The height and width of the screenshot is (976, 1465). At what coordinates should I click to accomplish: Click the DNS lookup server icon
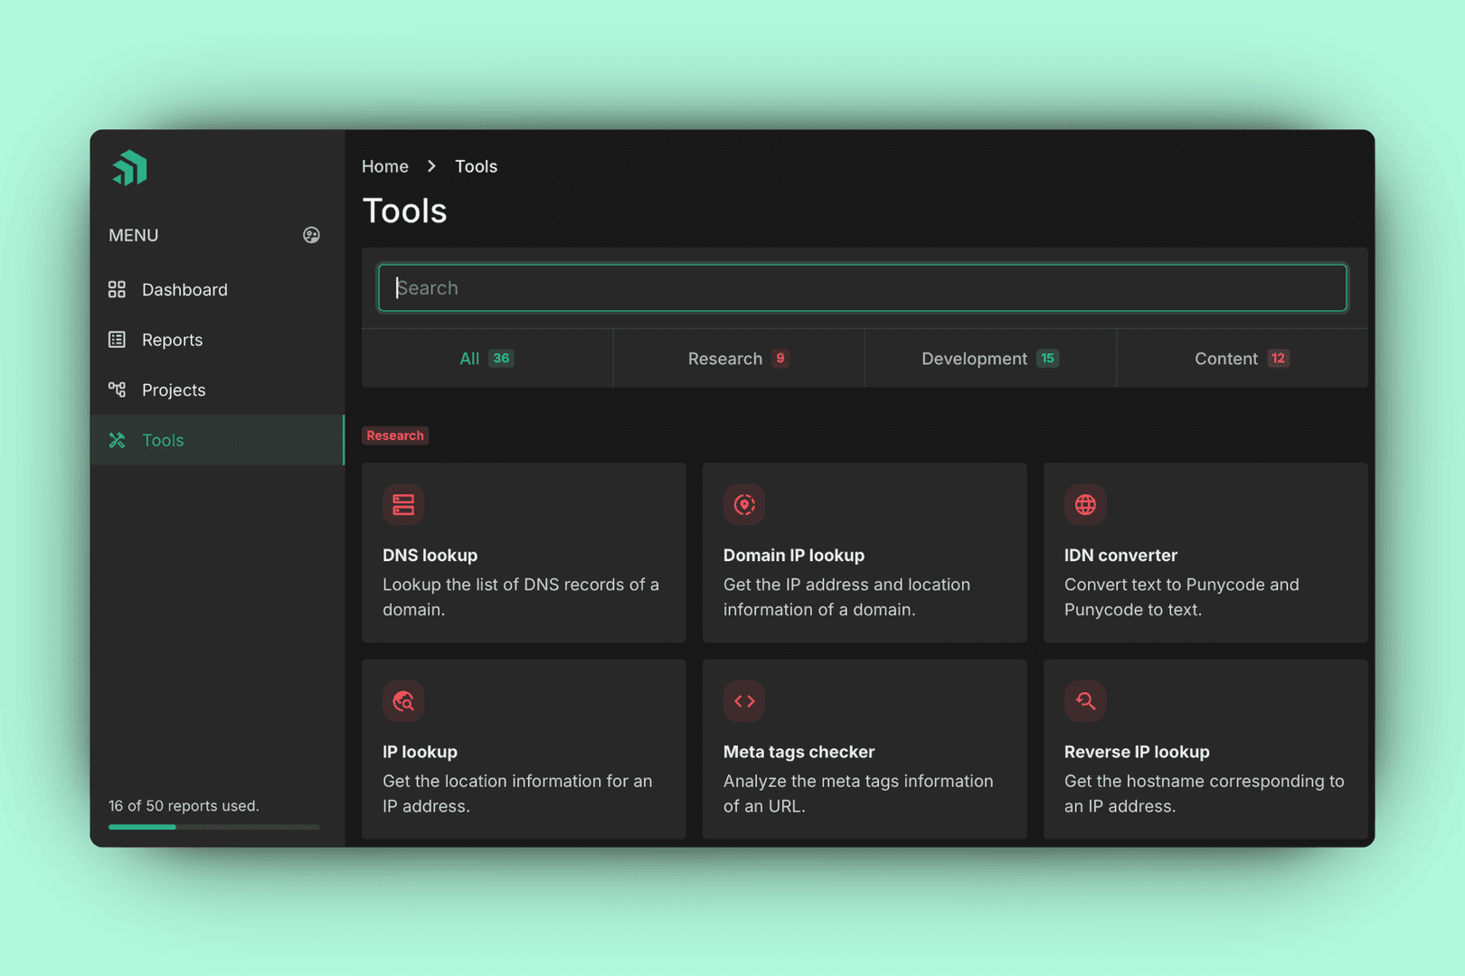pyautogui.click(x=403, y=504)
